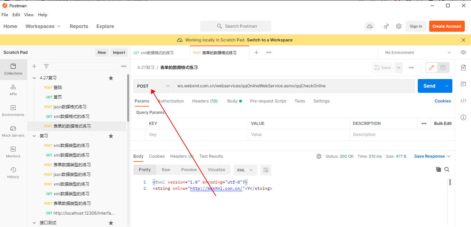Open the Workspaces dropdown

point(43,26)
